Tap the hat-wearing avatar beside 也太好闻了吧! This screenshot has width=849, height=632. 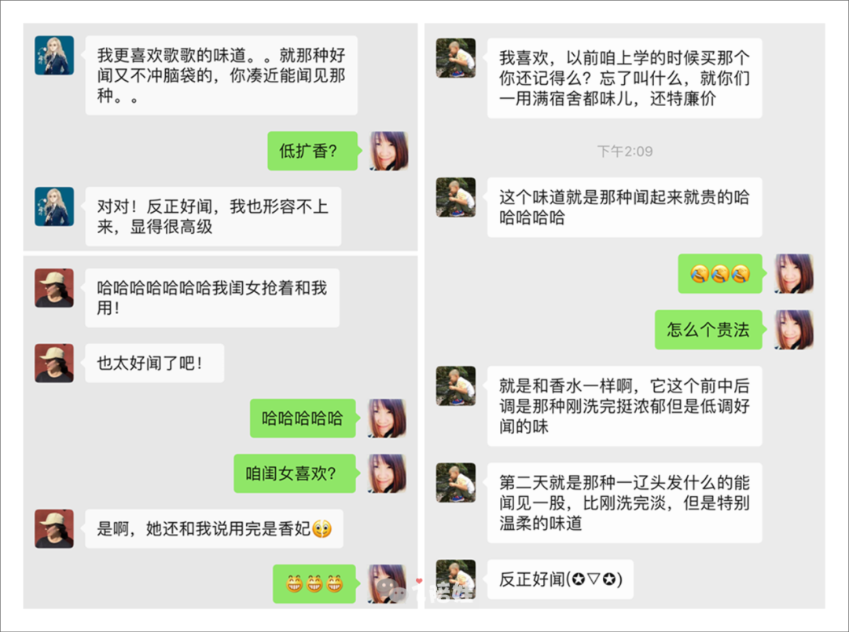54,363
